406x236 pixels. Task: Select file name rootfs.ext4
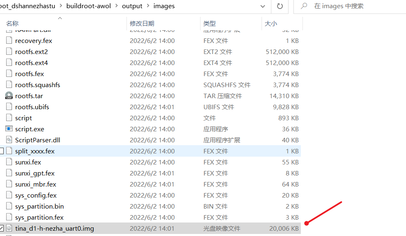[32, 63]
